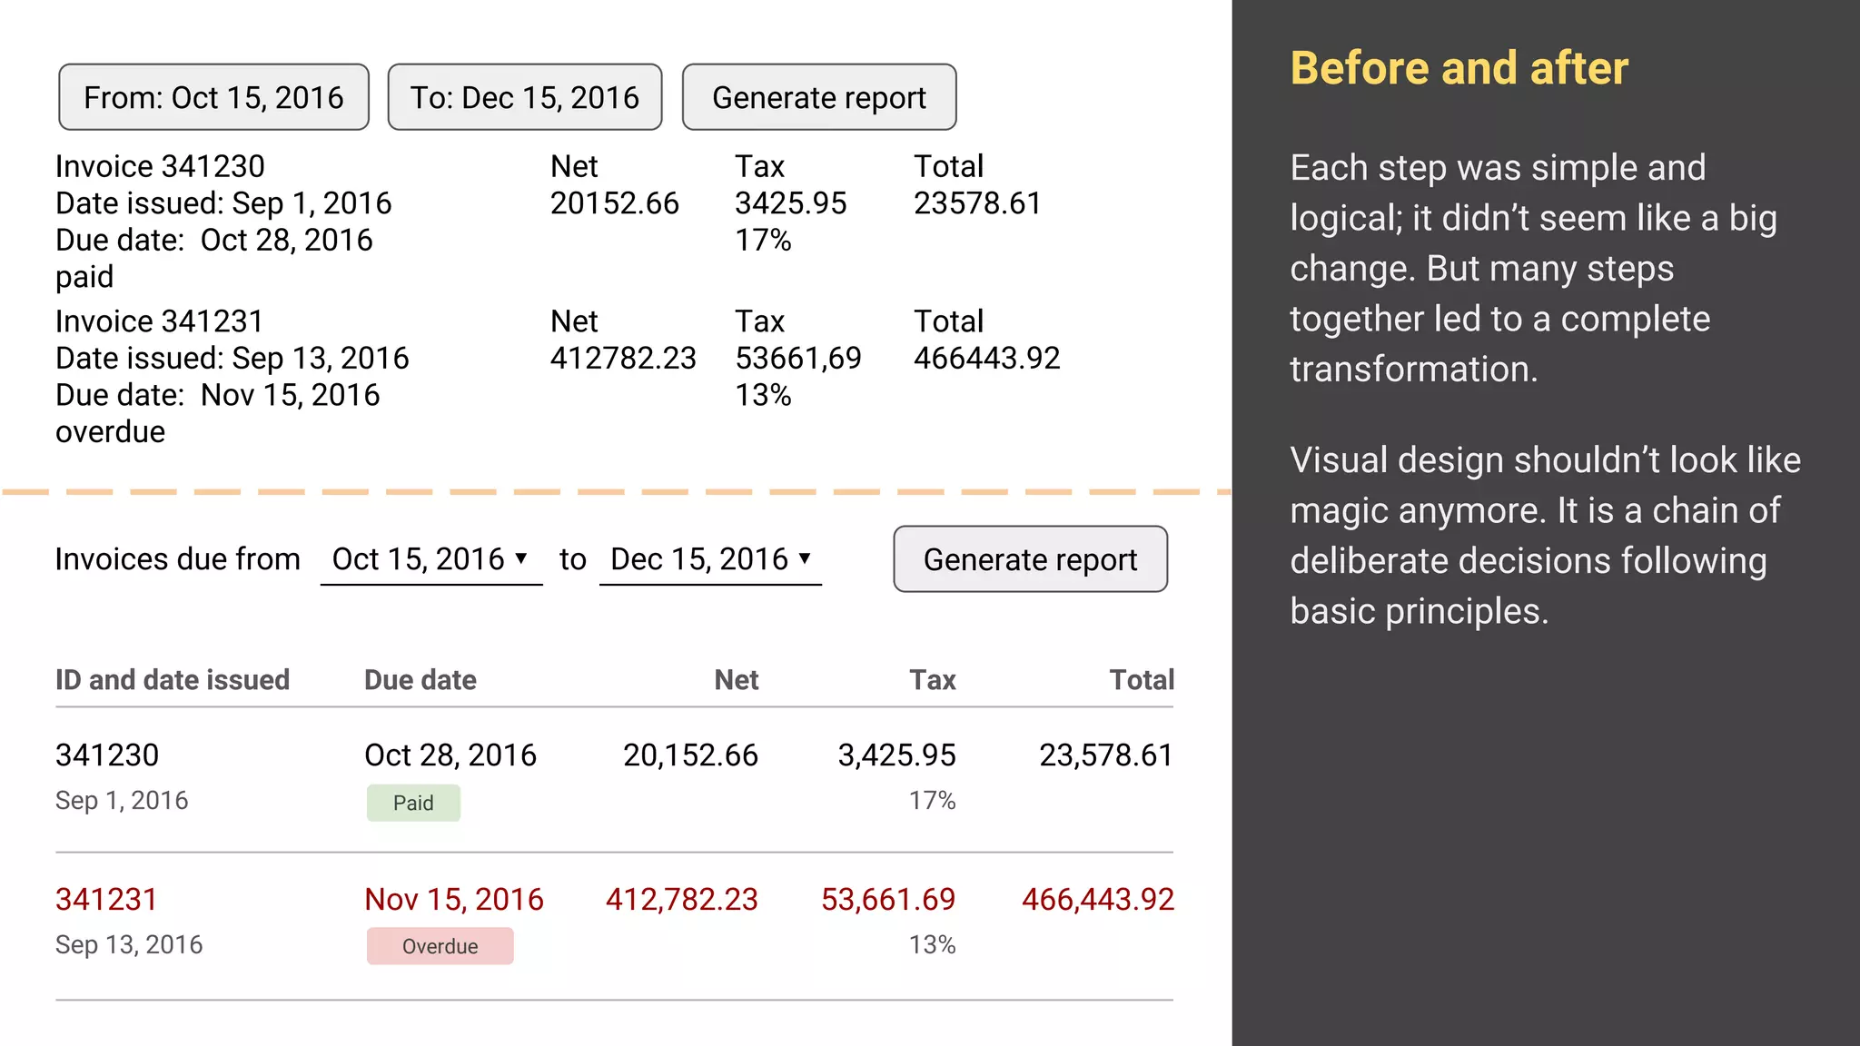The width and height of the screenshot is (1860, 1046).
Task: Click the Tax column header in table
Action: point(933,680)
